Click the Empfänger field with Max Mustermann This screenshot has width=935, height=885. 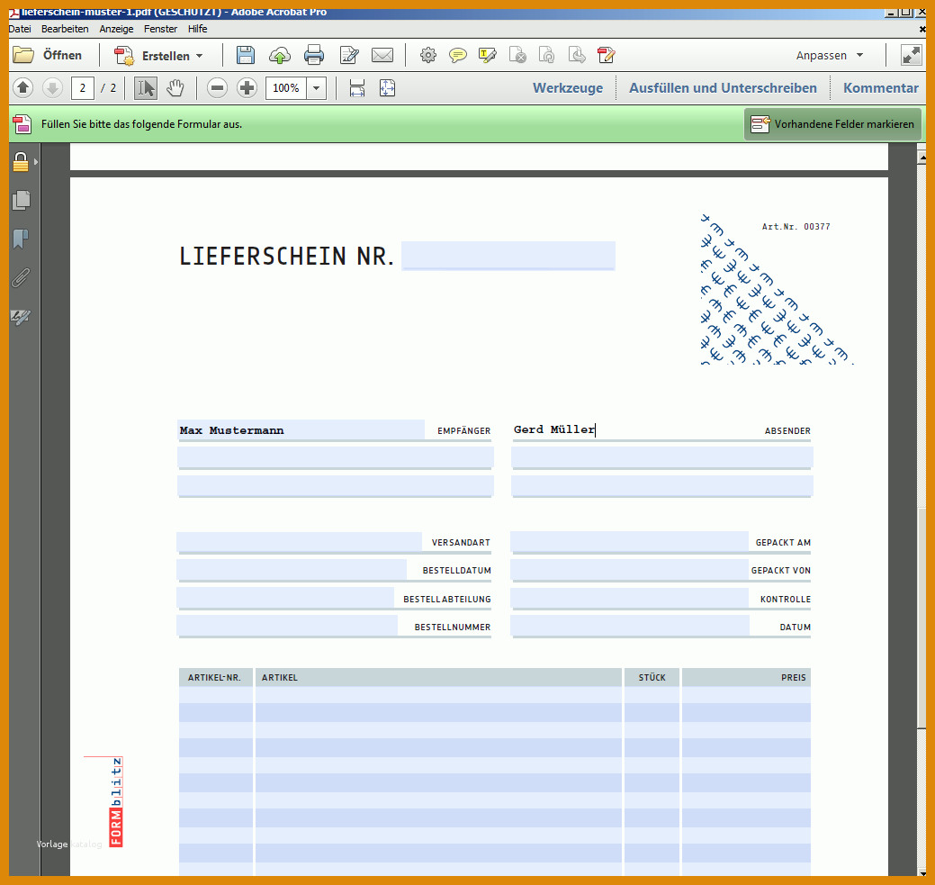pyautogui.click(x=301, y=429)
